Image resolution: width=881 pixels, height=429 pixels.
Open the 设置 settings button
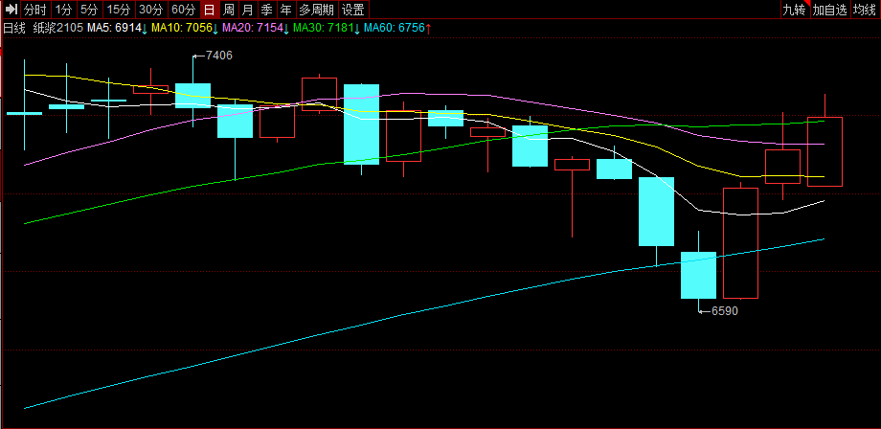point(353,9)
